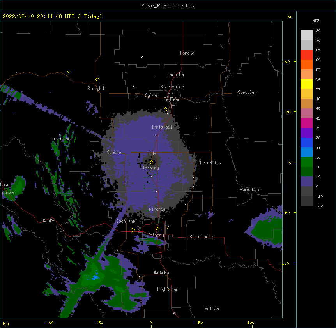The width and height of the screenshot is (336, 328).
Task: Click the bright yellow legend swatch
Action: click(306, 84)
